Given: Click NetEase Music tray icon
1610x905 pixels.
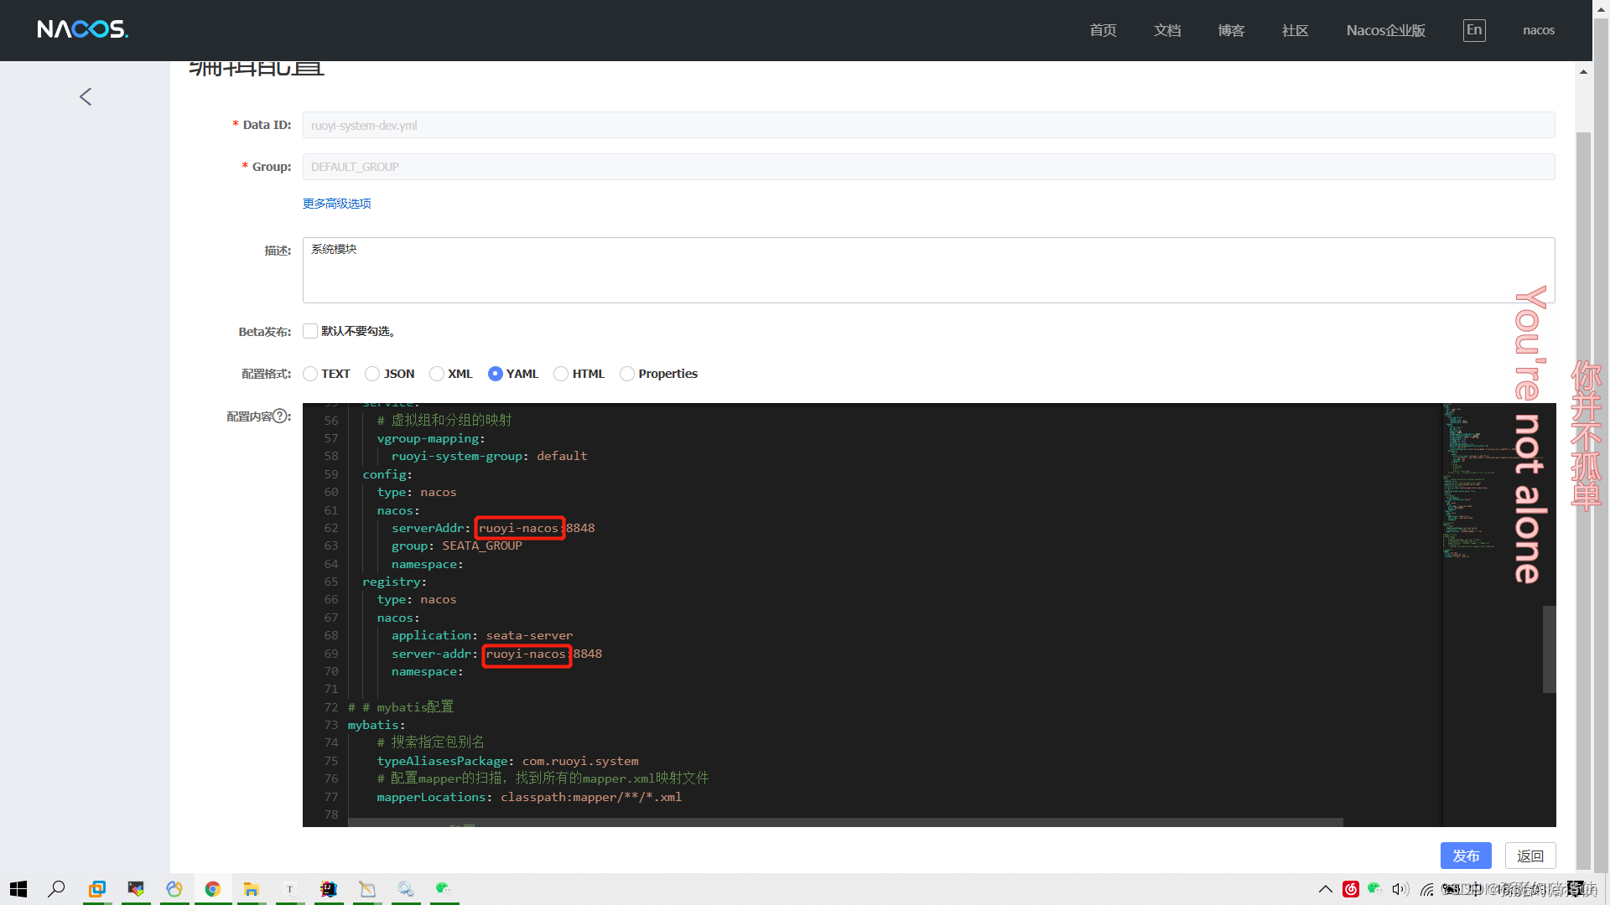Looking at the screenshot, I should pos(1350,889).
